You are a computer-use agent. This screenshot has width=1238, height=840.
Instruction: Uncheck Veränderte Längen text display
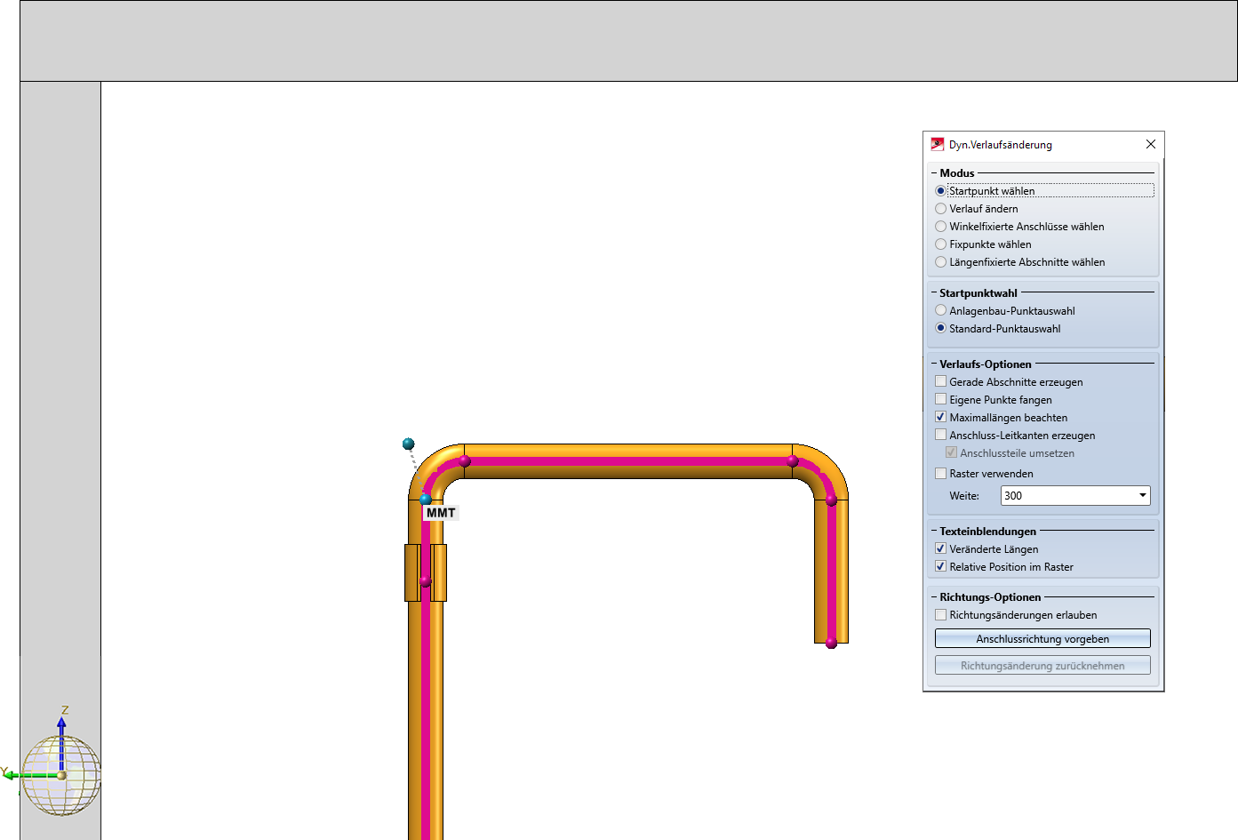pyautogui.click(x=940, y=549)
